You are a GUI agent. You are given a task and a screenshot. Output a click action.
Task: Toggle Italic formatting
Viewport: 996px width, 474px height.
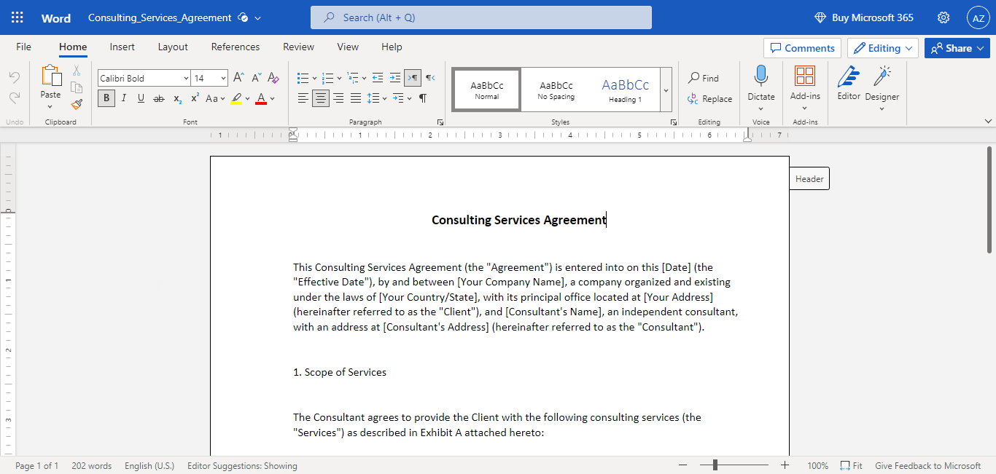click(124, 98)
